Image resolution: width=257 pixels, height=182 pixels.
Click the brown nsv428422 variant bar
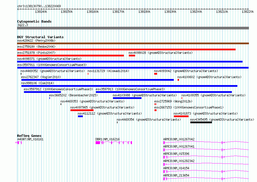coord(133,43)
